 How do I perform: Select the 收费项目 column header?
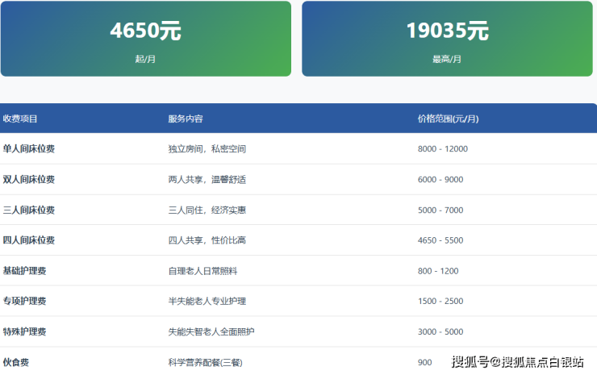[20, 119]
